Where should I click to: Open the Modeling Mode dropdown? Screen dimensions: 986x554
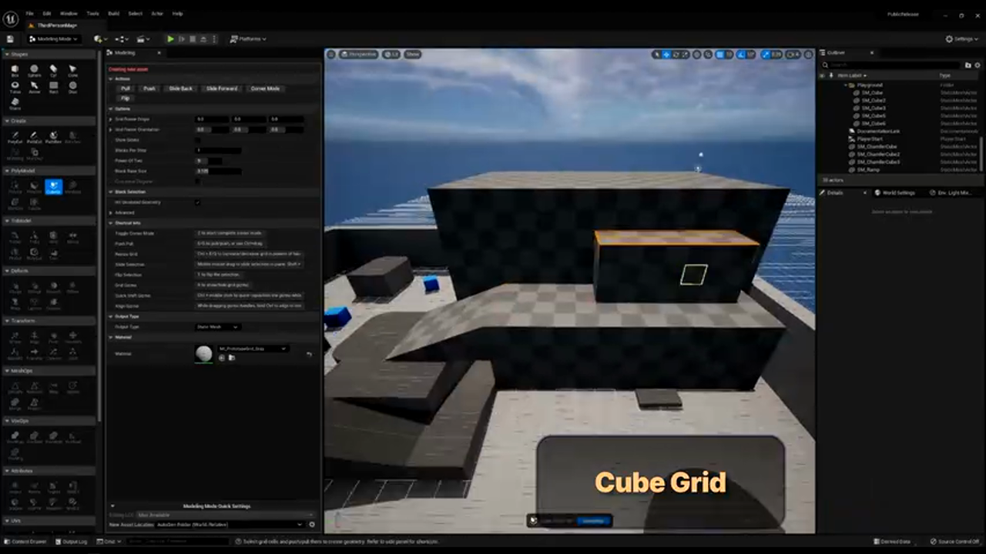click(x=53, y=38)
